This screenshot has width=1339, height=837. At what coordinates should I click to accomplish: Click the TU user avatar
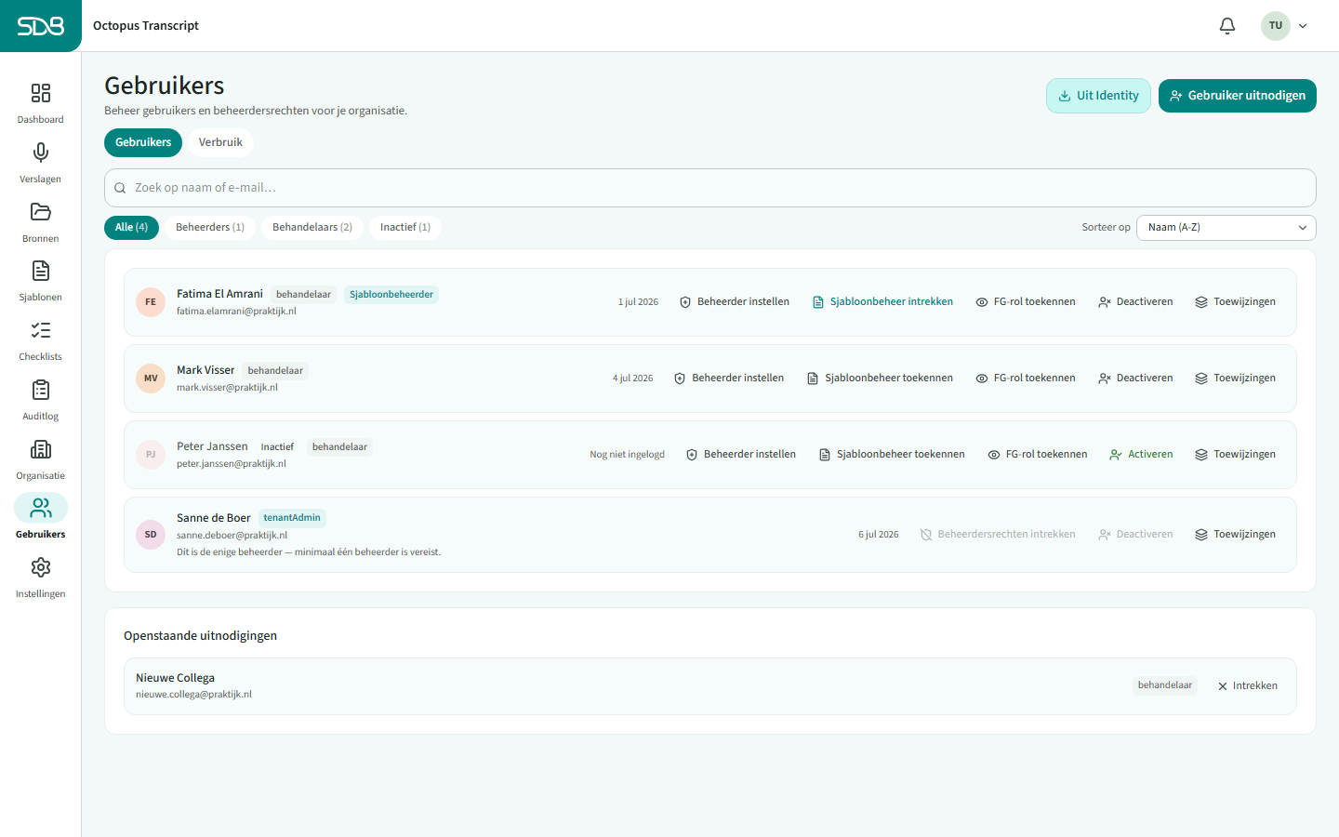click(x=1276, y=26)
